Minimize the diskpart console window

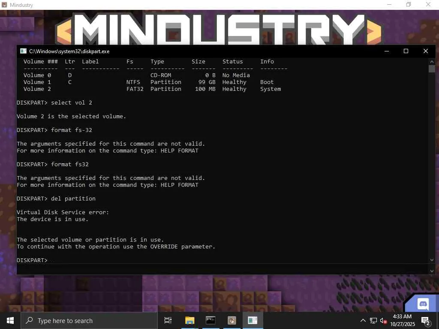pyautogui.click(x=387, y=51)
